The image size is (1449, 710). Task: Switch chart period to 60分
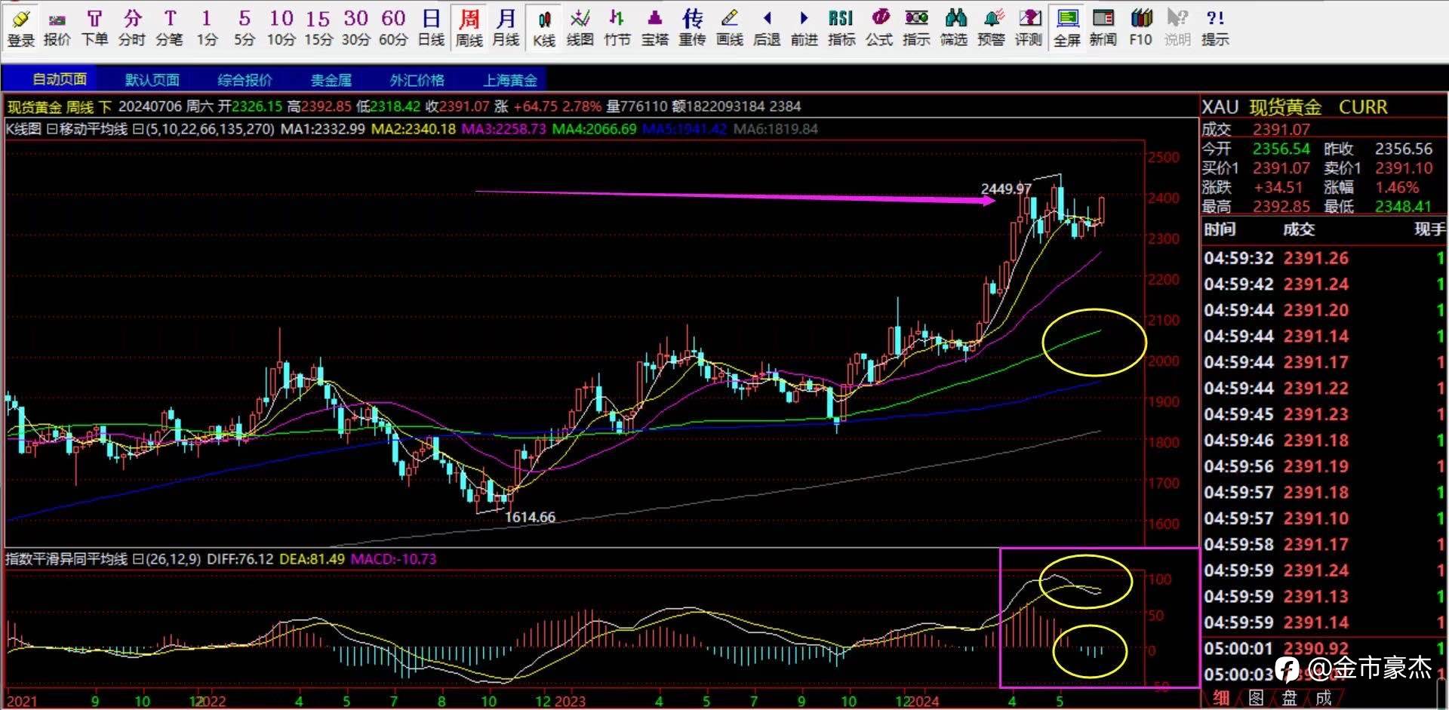click(393, 27)
